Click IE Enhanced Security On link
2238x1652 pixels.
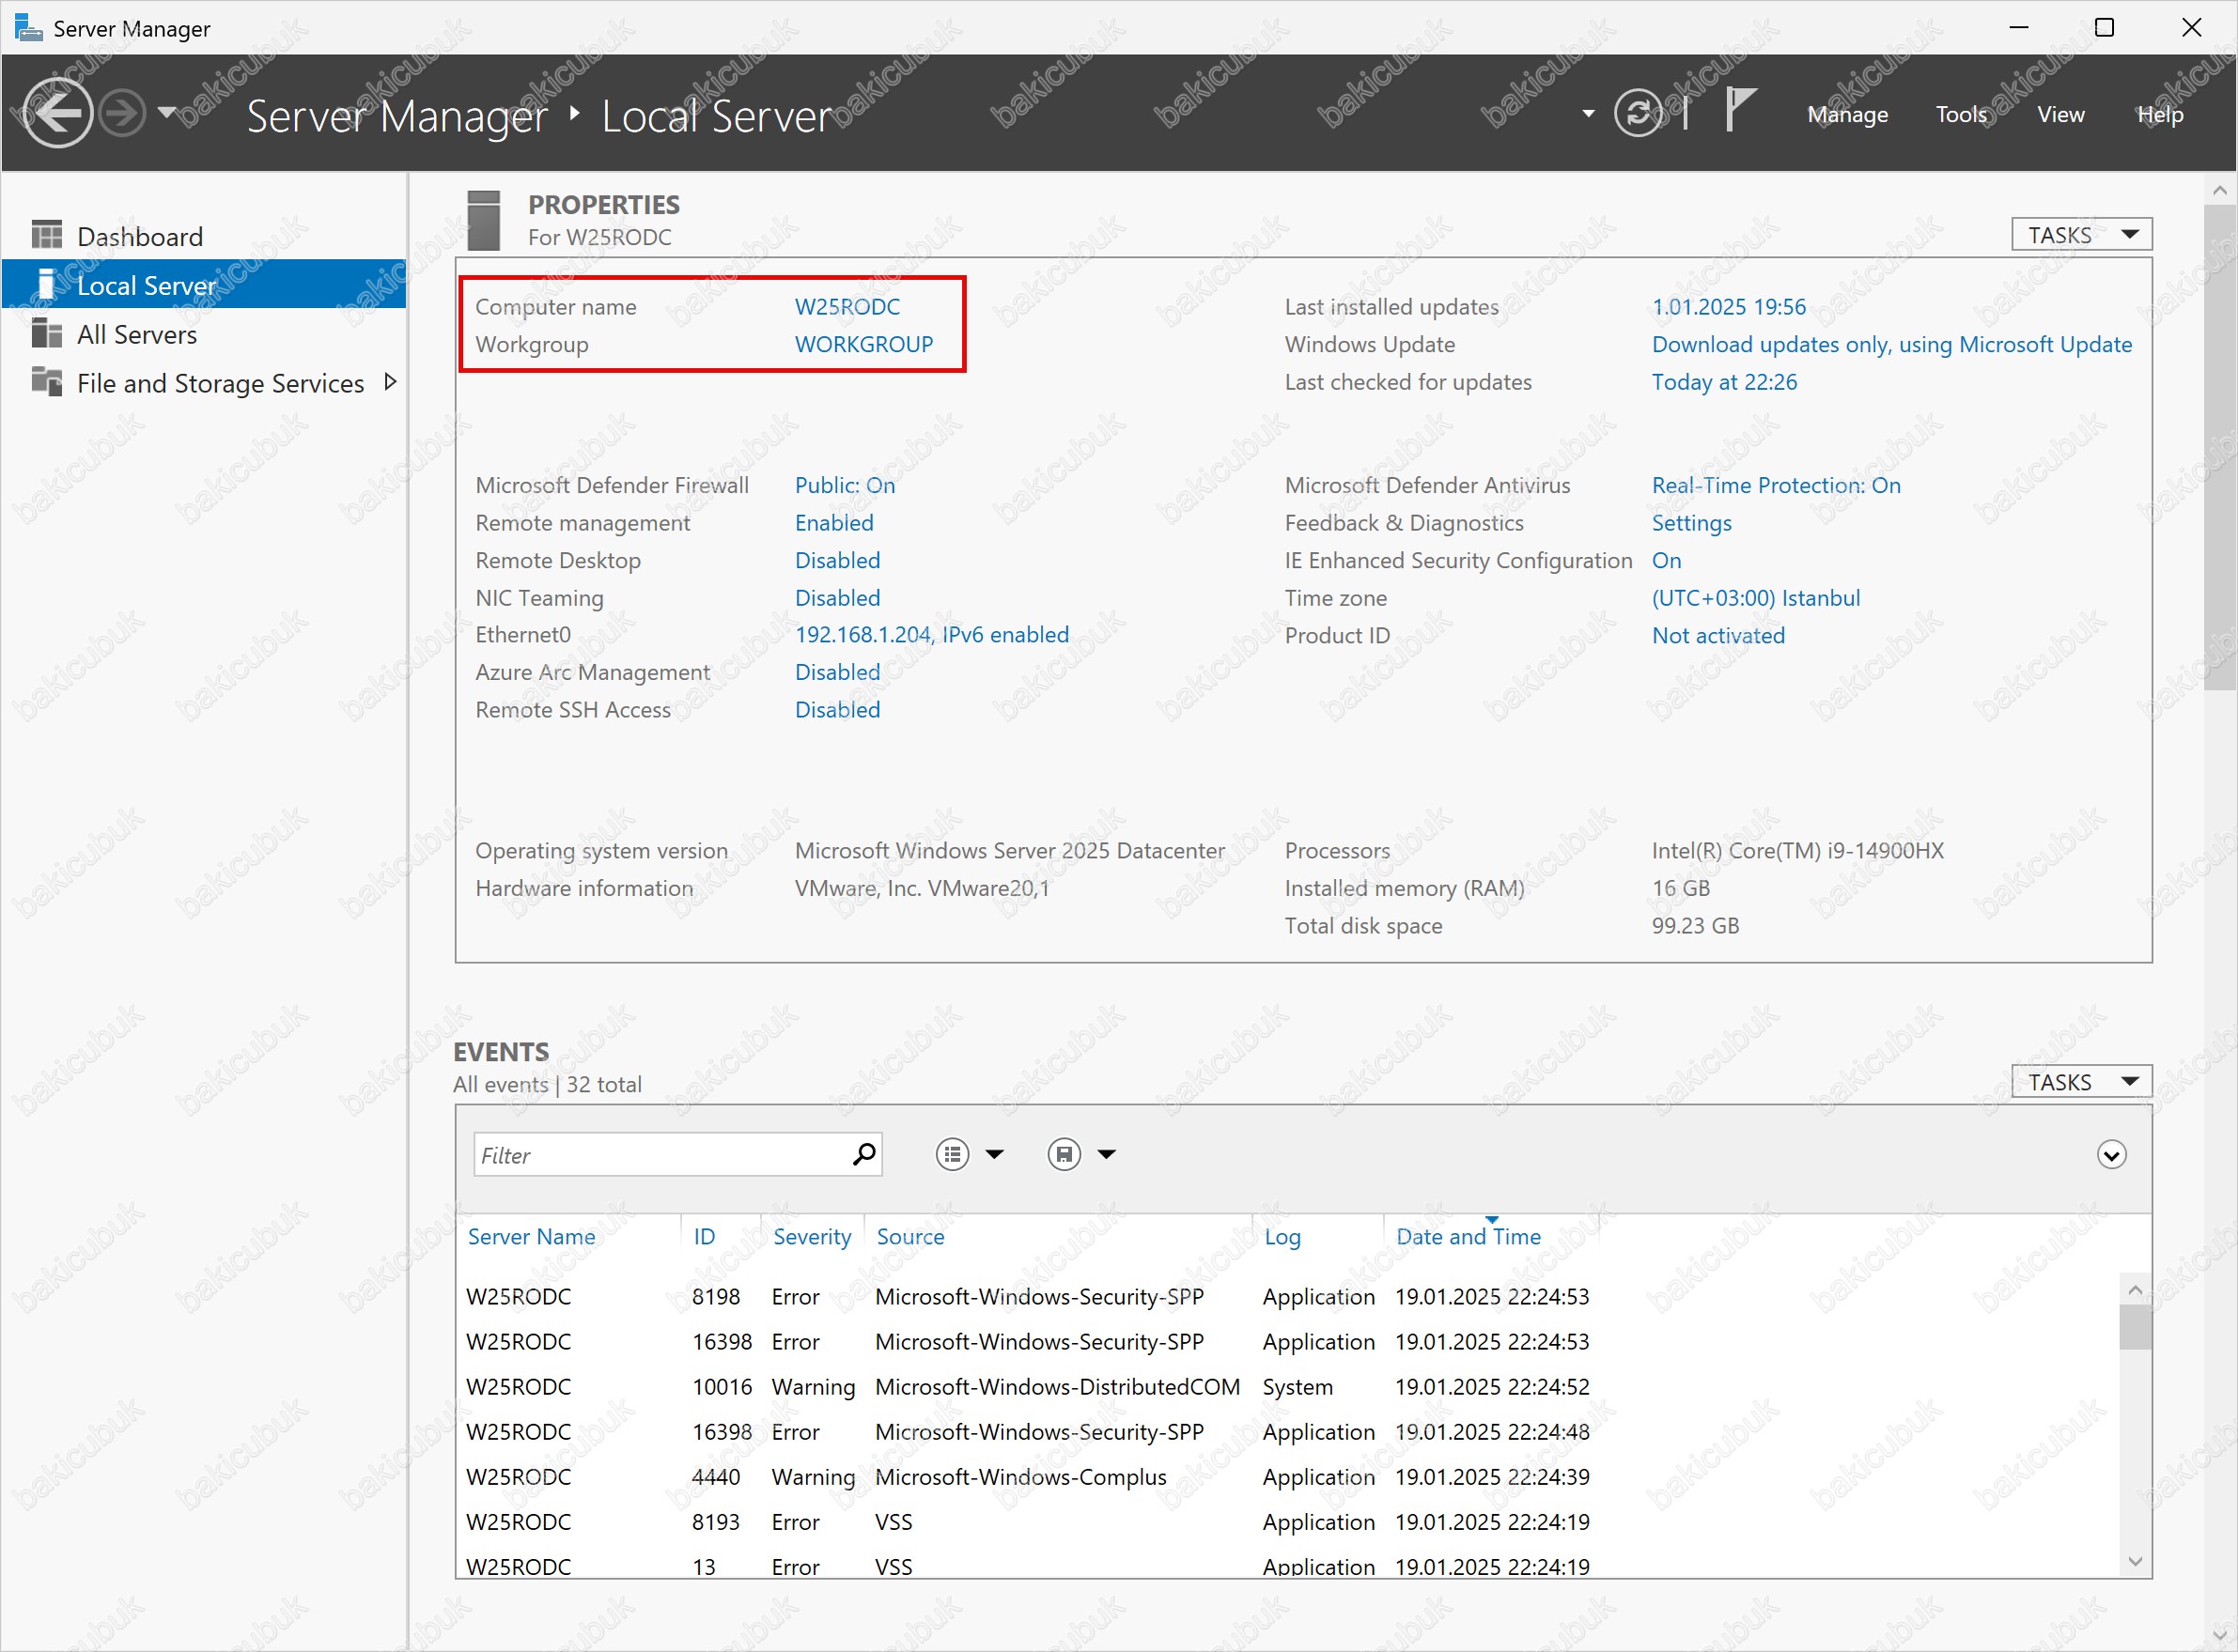tap(1666, 560)
